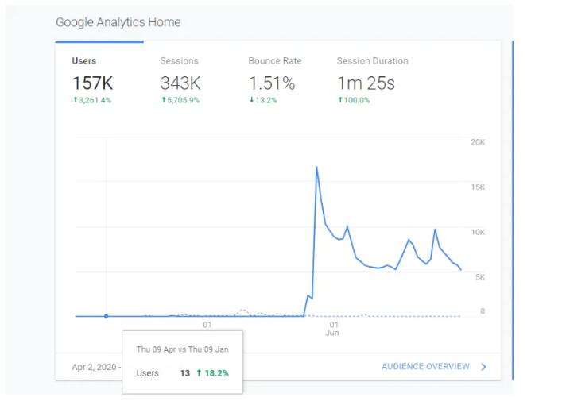562x409 pixels.
Task: Click the 5,705.9% sessions change indicator
Action: coord(180,100)
